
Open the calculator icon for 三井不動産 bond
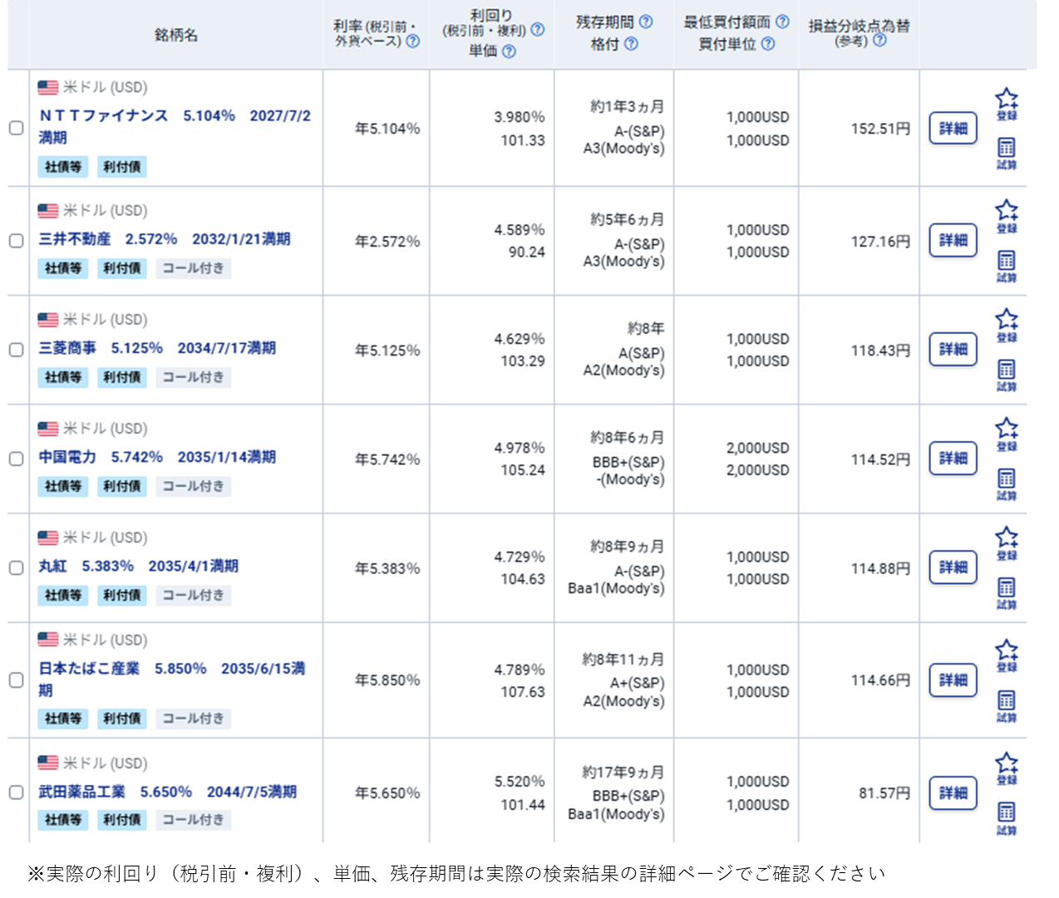[x=1006, y=263]
